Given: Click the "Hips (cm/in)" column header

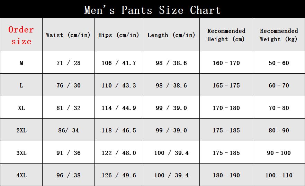Looking at the screenshot, I should coord(118,35).
